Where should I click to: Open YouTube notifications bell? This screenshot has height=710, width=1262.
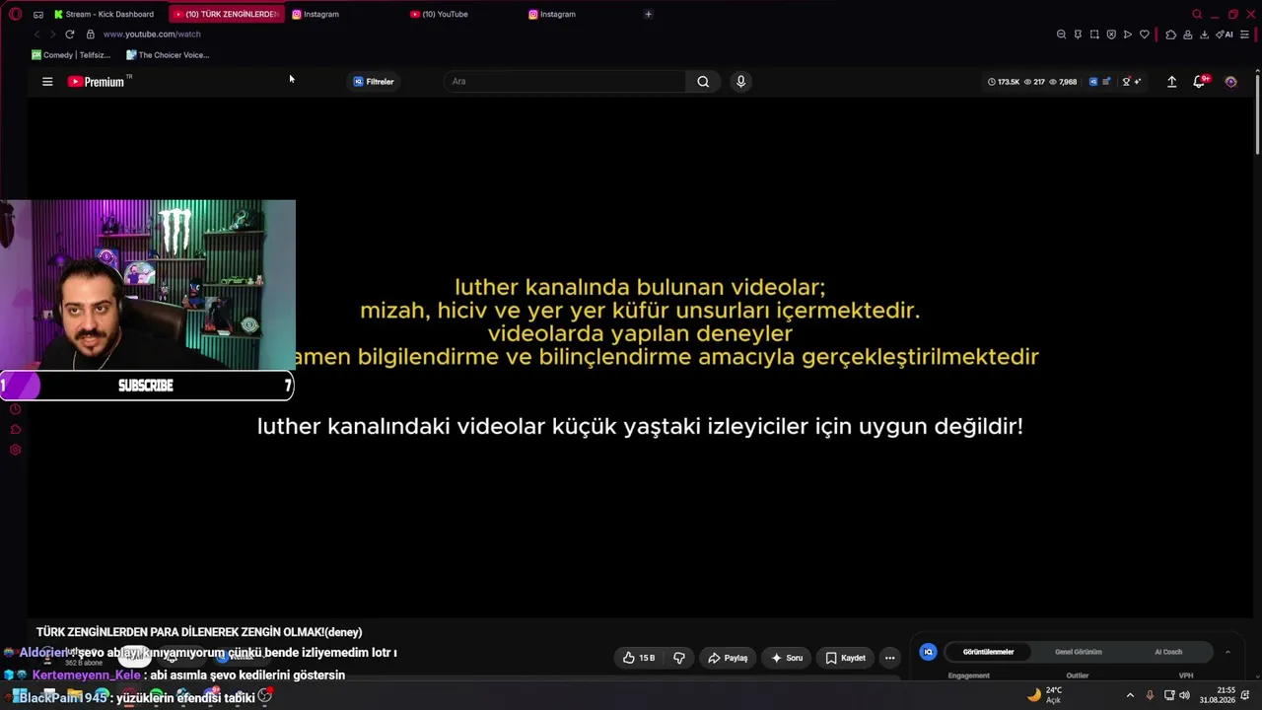pyautogui.click(x=1199, y=82)
